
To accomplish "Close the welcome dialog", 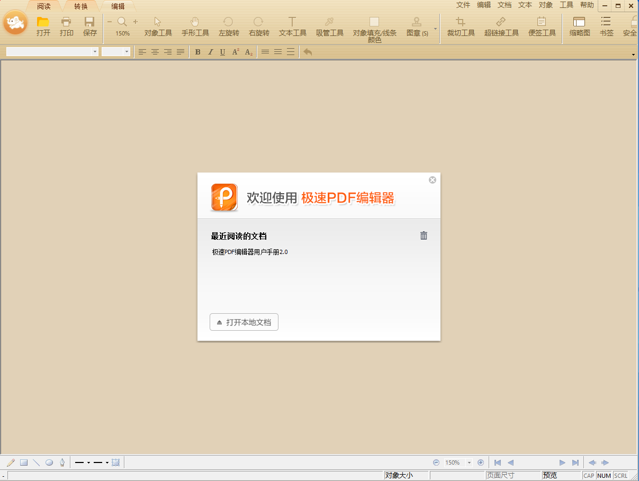I will tap(433, 180).
